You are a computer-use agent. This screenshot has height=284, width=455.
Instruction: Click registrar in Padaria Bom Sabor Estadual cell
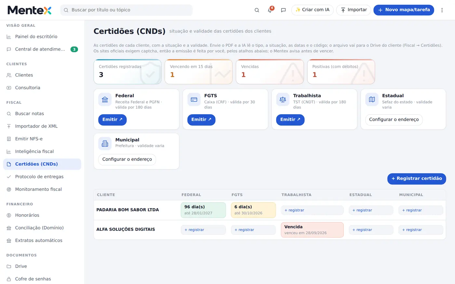click(x=371, y=210)
